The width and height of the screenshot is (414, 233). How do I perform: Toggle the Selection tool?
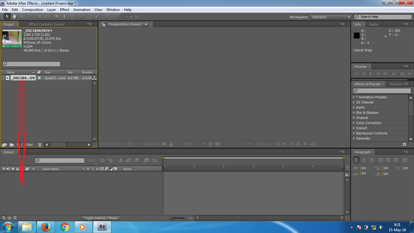(8, 17)
